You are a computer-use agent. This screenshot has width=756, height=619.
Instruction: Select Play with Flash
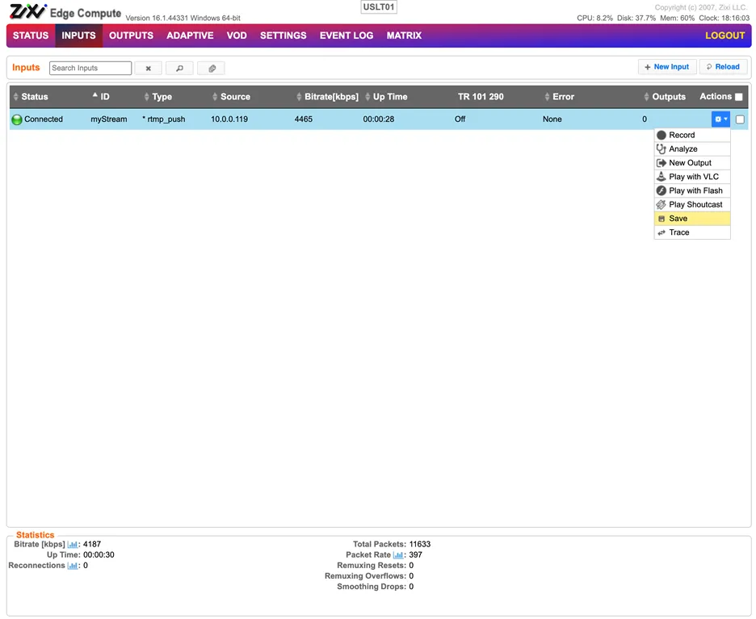(692, 190)
